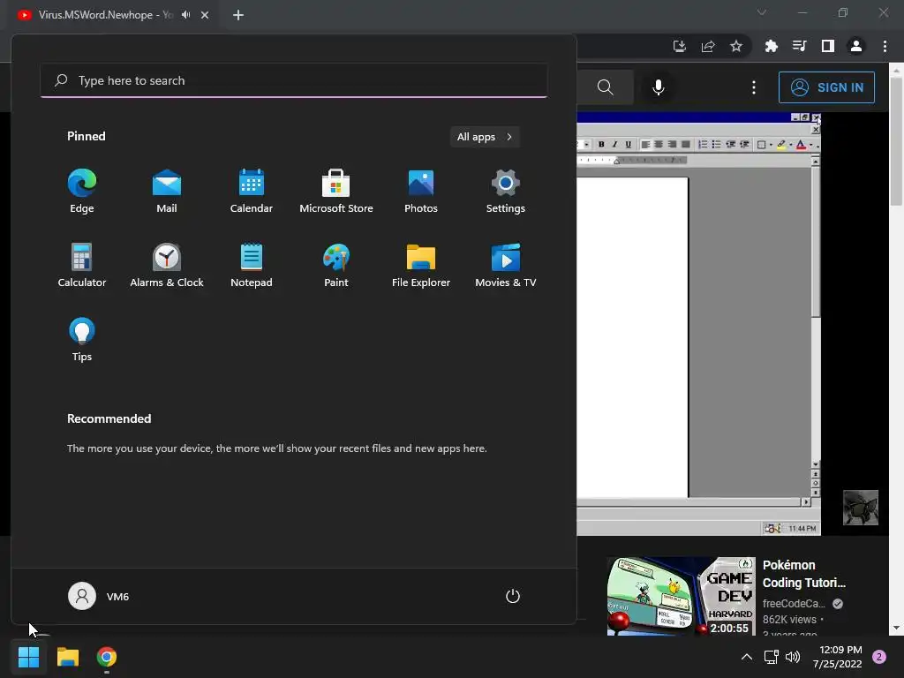Open Chrome's three-dot menu

coord(885,46)
